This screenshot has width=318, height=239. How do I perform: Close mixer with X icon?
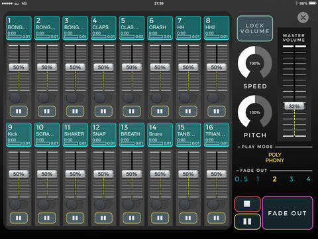[x=303, y=17]
